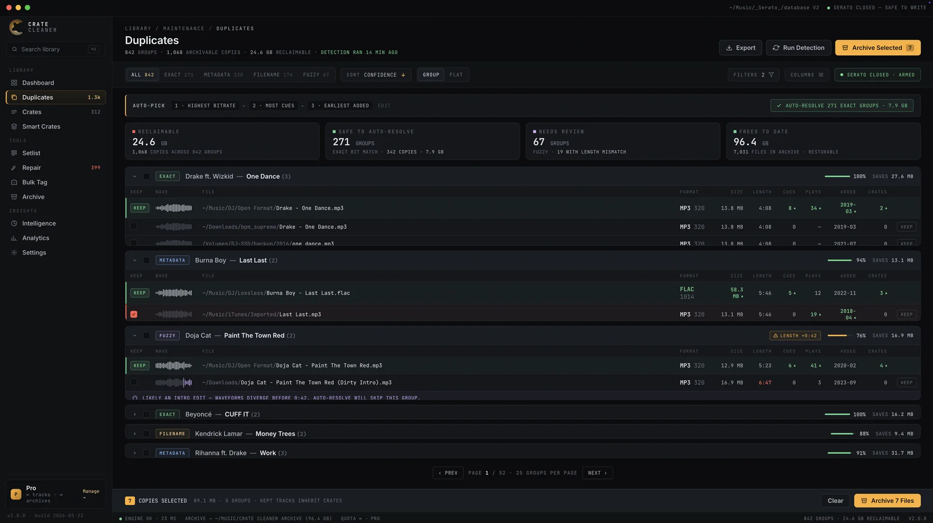This screenshot has height=523, width=933.
Task: Go to Next page
Action: coord(597,473)
